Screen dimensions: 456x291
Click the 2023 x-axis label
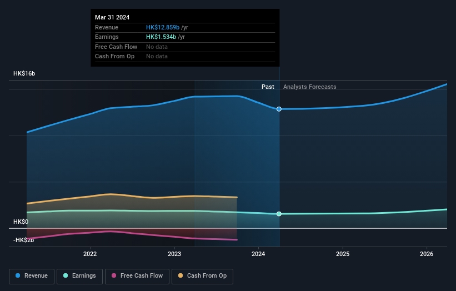(x=174, y=254)
